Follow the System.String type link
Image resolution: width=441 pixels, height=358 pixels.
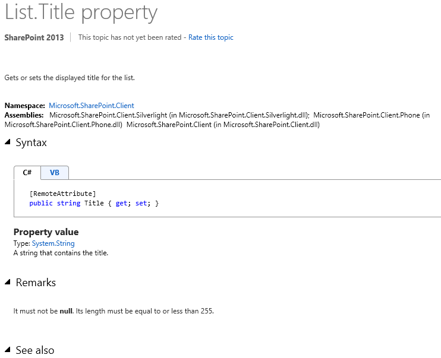click(x=53, y=243)
